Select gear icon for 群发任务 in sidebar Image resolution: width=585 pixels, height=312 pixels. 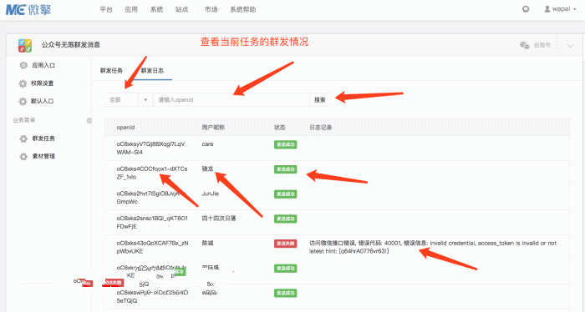pyautogui.click(x=23, y=138)
